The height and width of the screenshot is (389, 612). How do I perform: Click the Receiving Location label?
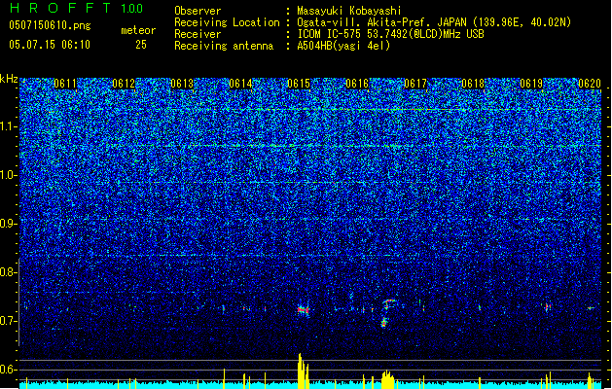[x=227, y=22]
